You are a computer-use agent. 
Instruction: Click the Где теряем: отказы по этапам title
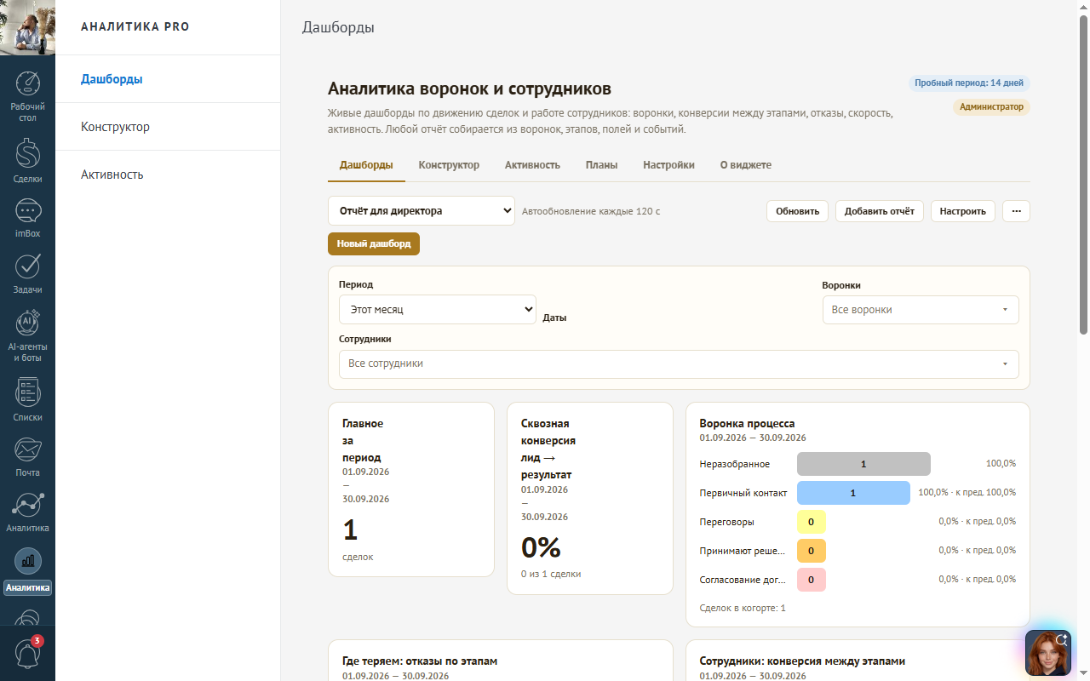tap(420, 661)
